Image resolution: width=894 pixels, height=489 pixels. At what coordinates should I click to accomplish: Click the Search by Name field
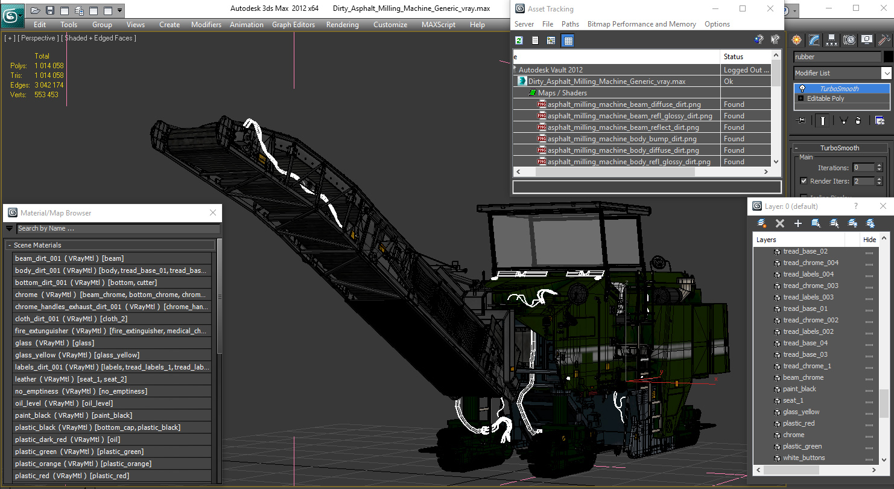coord(118,229)
